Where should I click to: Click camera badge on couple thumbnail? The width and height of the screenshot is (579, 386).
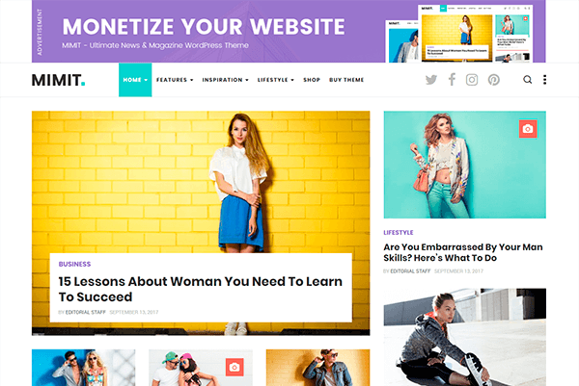[x=234, y=367]
